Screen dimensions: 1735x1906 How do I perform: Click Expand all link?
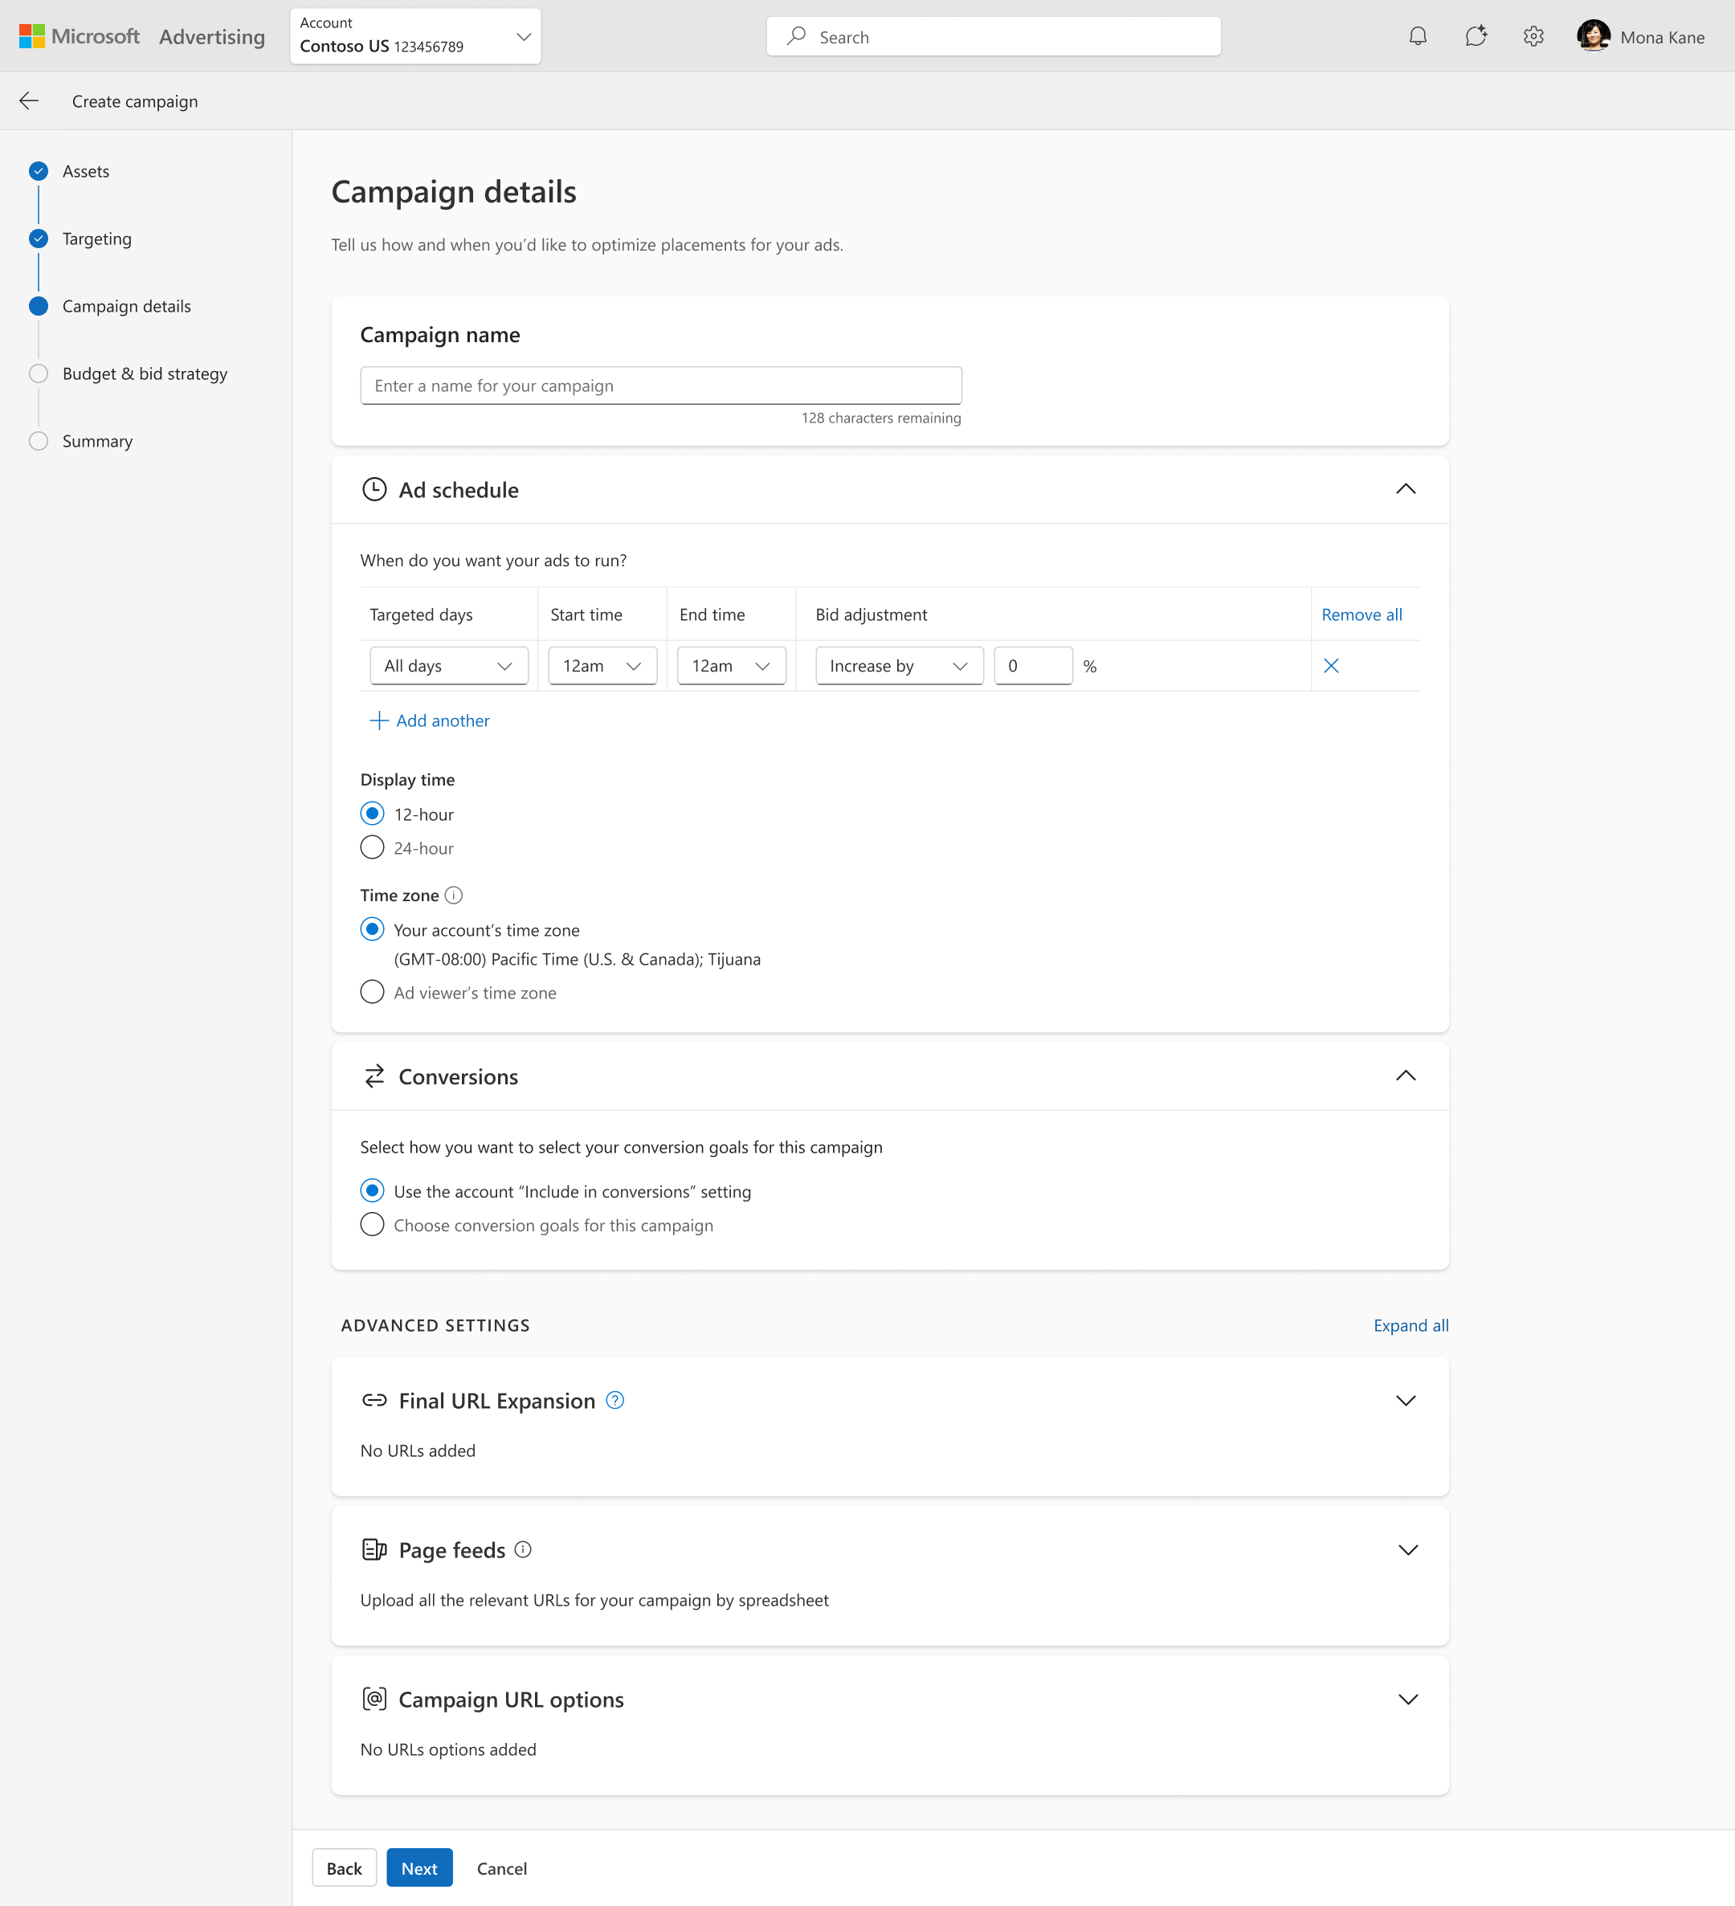pyautogui.click(x=1410, y=1325)
